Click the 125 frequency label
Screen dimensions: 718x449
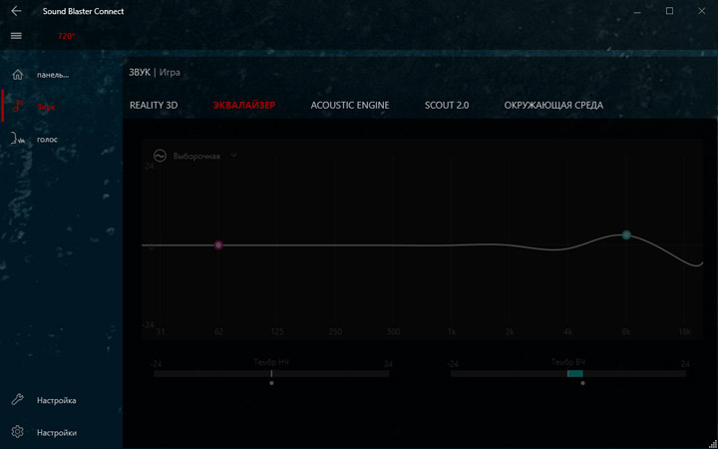pyautogui.click(x=277, y=331)
